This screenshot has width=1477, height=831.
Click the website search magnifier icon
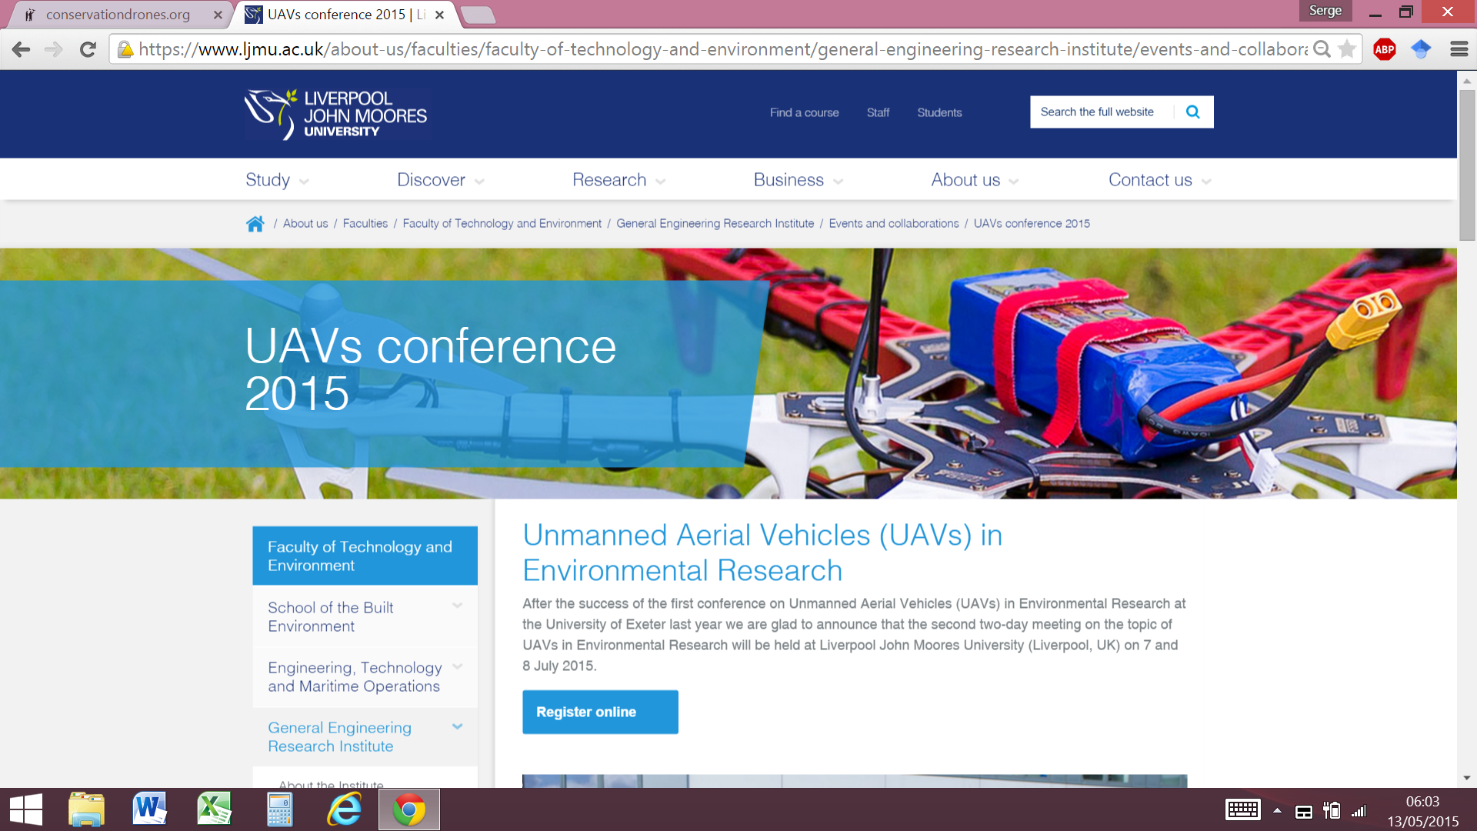[1193, 112]
